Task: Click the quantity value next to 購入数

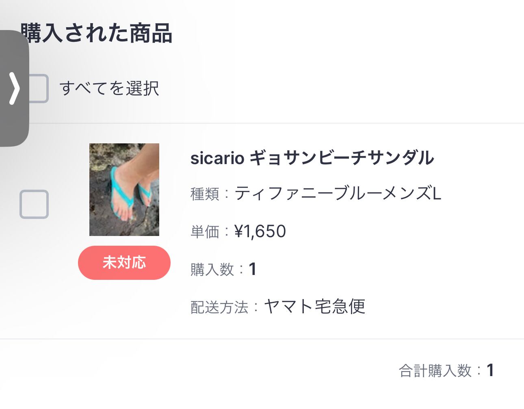Action: click(253, 269)
